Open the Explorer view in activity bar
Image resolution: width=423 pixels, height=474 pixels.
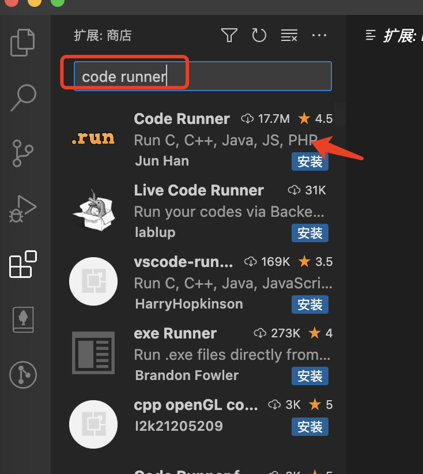tap(24, 42)
